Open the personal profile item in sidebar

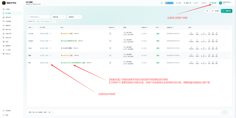pyautogui.click(x=11, y=50)
